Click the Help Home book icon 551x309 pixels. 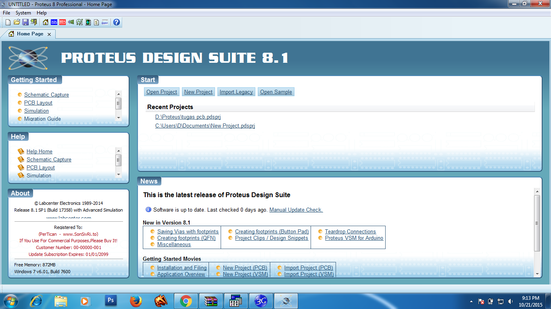[x=21, y=151]
